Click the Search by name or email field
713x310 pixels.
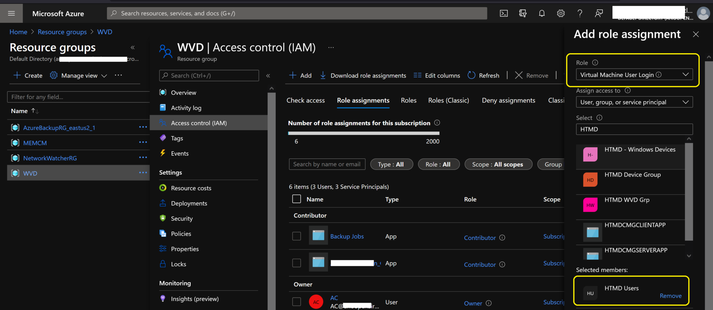(x=327, y=164)
